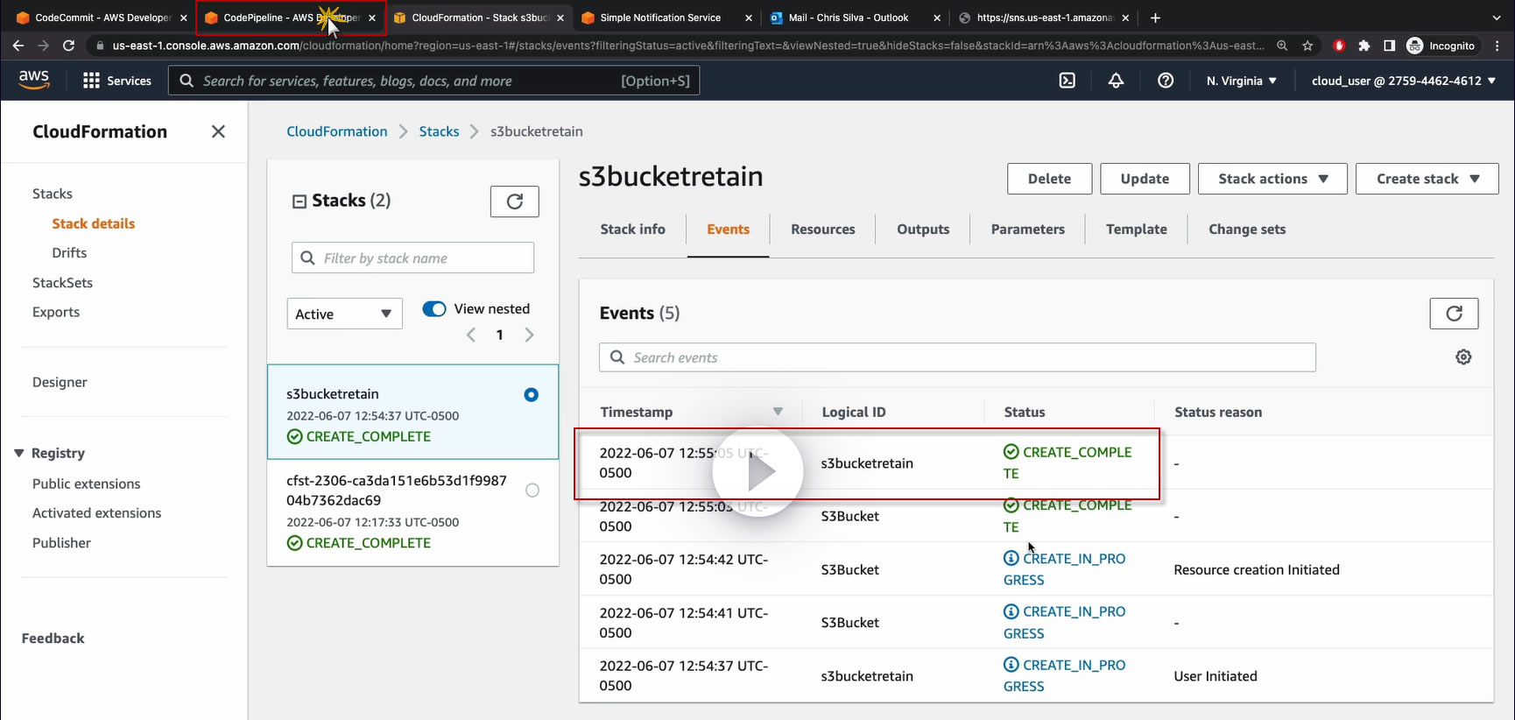
Task: Close the CloudFormation side panel
Action: point(218,131)
